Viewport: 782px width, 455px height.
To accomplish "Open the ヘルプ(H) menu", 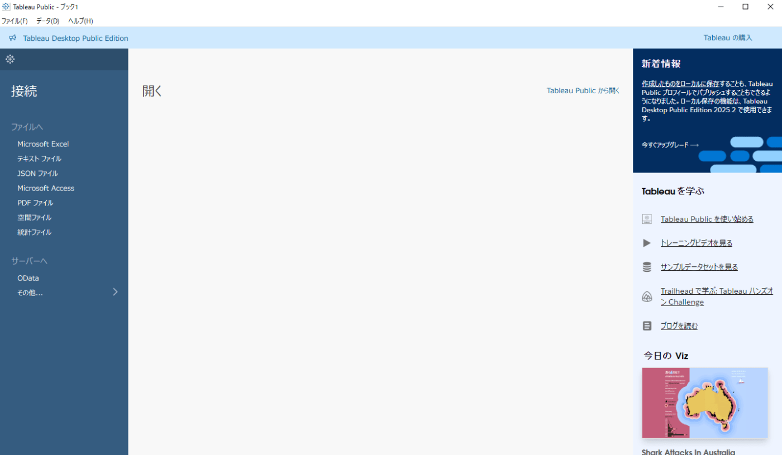I will tap(80, 21).
